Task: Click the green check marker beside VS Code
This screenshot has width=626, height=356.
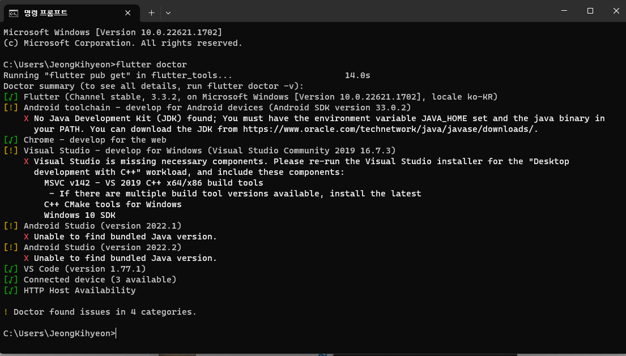Action: 11,269
